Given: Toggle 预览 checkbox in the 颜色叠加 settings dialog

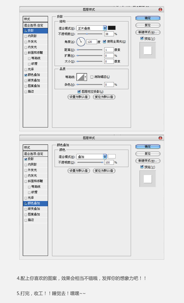Looking at the screenshot, I should point(142,167).
